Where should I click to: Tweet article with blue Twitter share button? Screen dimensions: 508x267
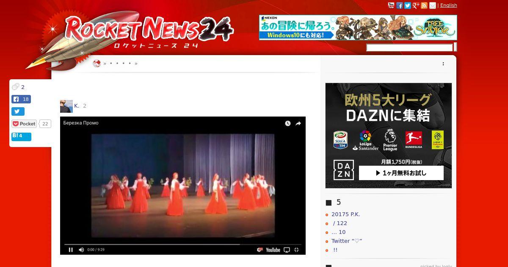click(x=18, y=111)
